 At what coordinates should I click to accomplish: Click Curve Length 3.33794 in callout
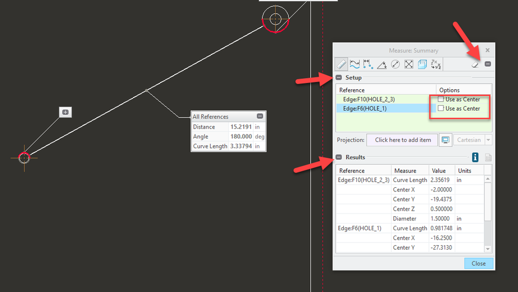[x=241, y=146]
